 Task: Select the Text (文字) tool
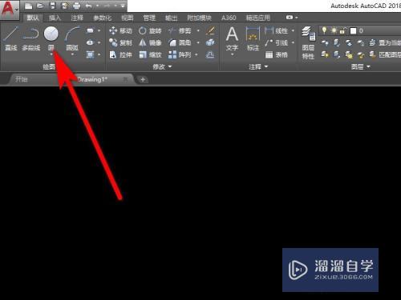coord(232,38)
